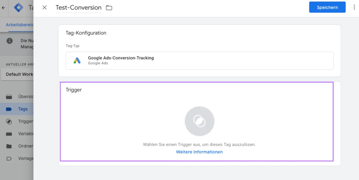Select the Tags sidebar icon
The image size is (359, 180).
pos(9,109)
